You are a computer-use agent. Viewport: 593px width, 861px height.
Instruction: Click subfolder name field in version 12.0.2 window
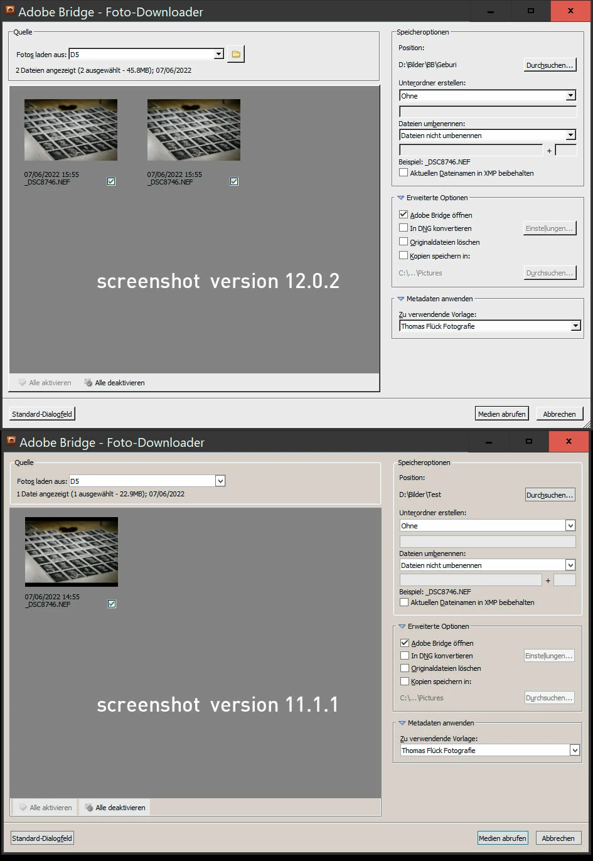click(488, 112)
